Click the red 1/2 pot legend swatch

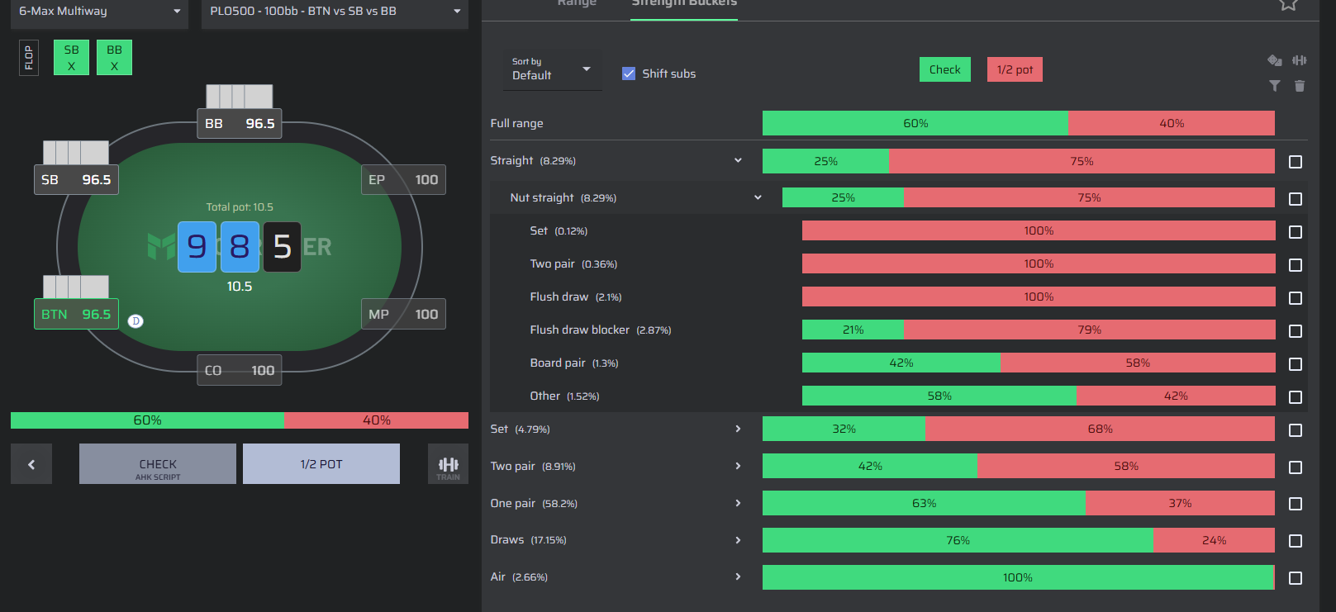[1015, 69]
